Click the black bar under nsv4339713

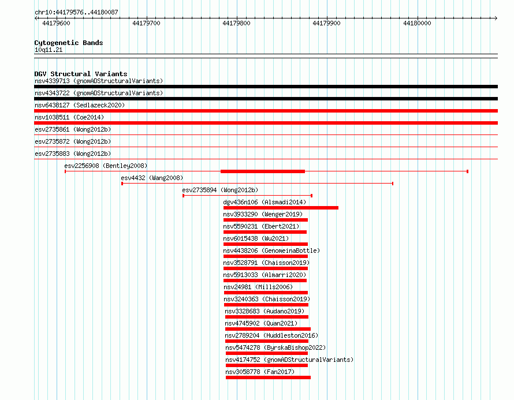[266, 87]
